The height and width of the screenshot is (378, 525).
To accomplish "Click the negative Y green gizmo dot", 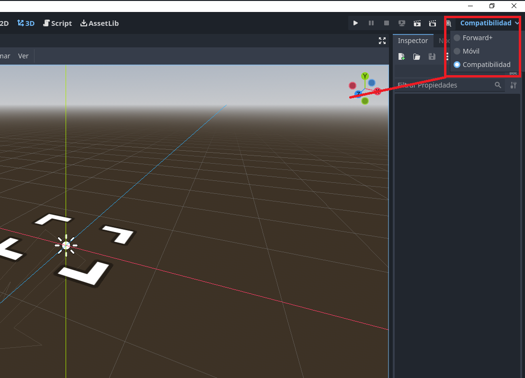I will [x=365, y=100].
